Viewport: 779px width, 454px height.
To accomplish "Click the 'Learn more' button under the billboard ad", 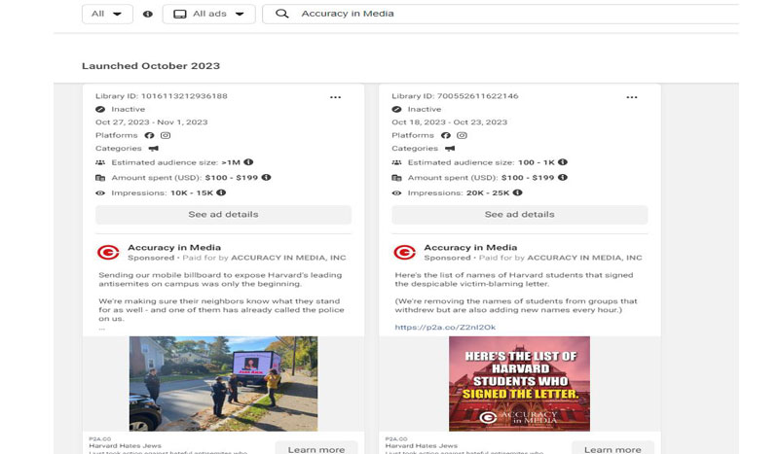I will (315, 448).
